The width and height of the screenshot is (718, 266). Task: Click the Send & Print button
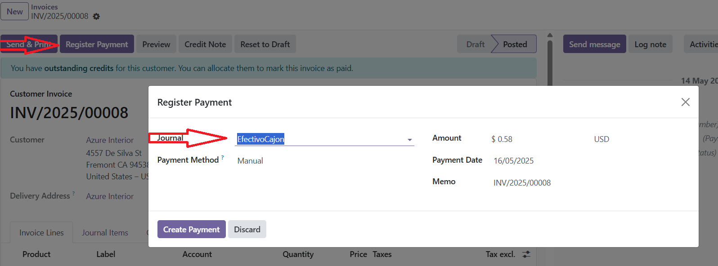29,44
